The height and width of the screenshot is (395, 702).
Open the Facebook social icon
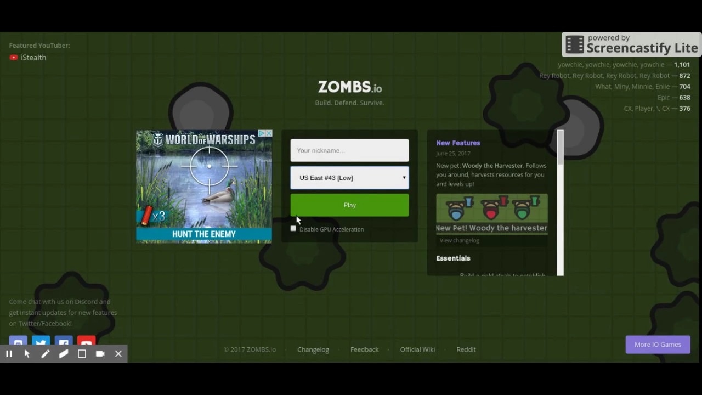[64, 342]
